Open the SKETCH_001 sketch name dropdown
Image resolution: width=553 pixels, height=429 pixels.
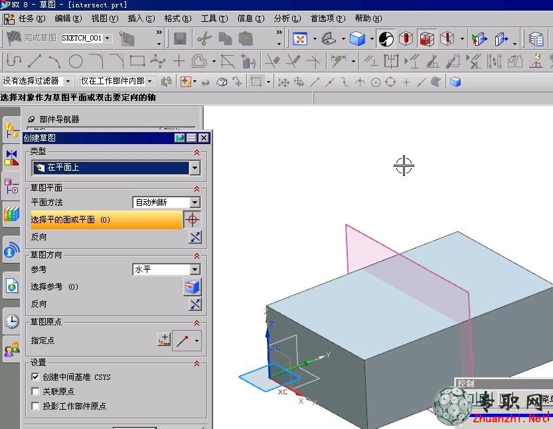pyautogui.click(x=108, y=38)
